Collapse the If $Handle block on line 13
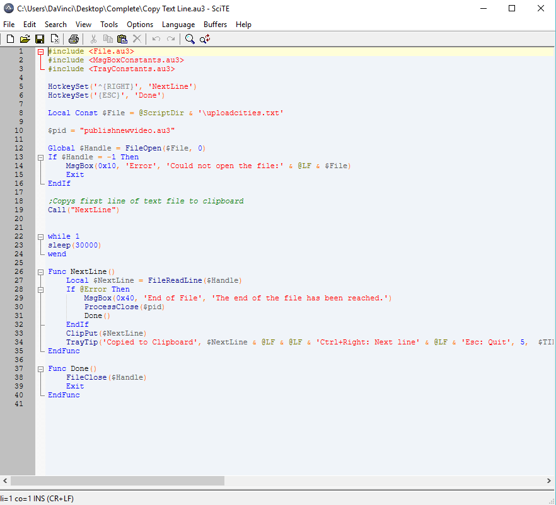556x505 pixels. pos(40,157)
